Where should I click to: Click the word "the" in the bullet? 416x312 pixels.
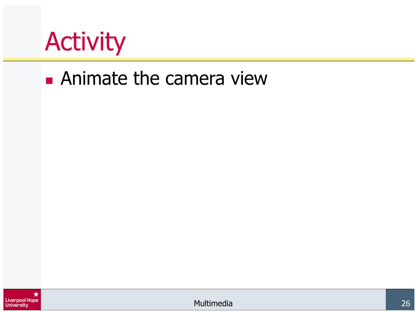pos(146,78)
